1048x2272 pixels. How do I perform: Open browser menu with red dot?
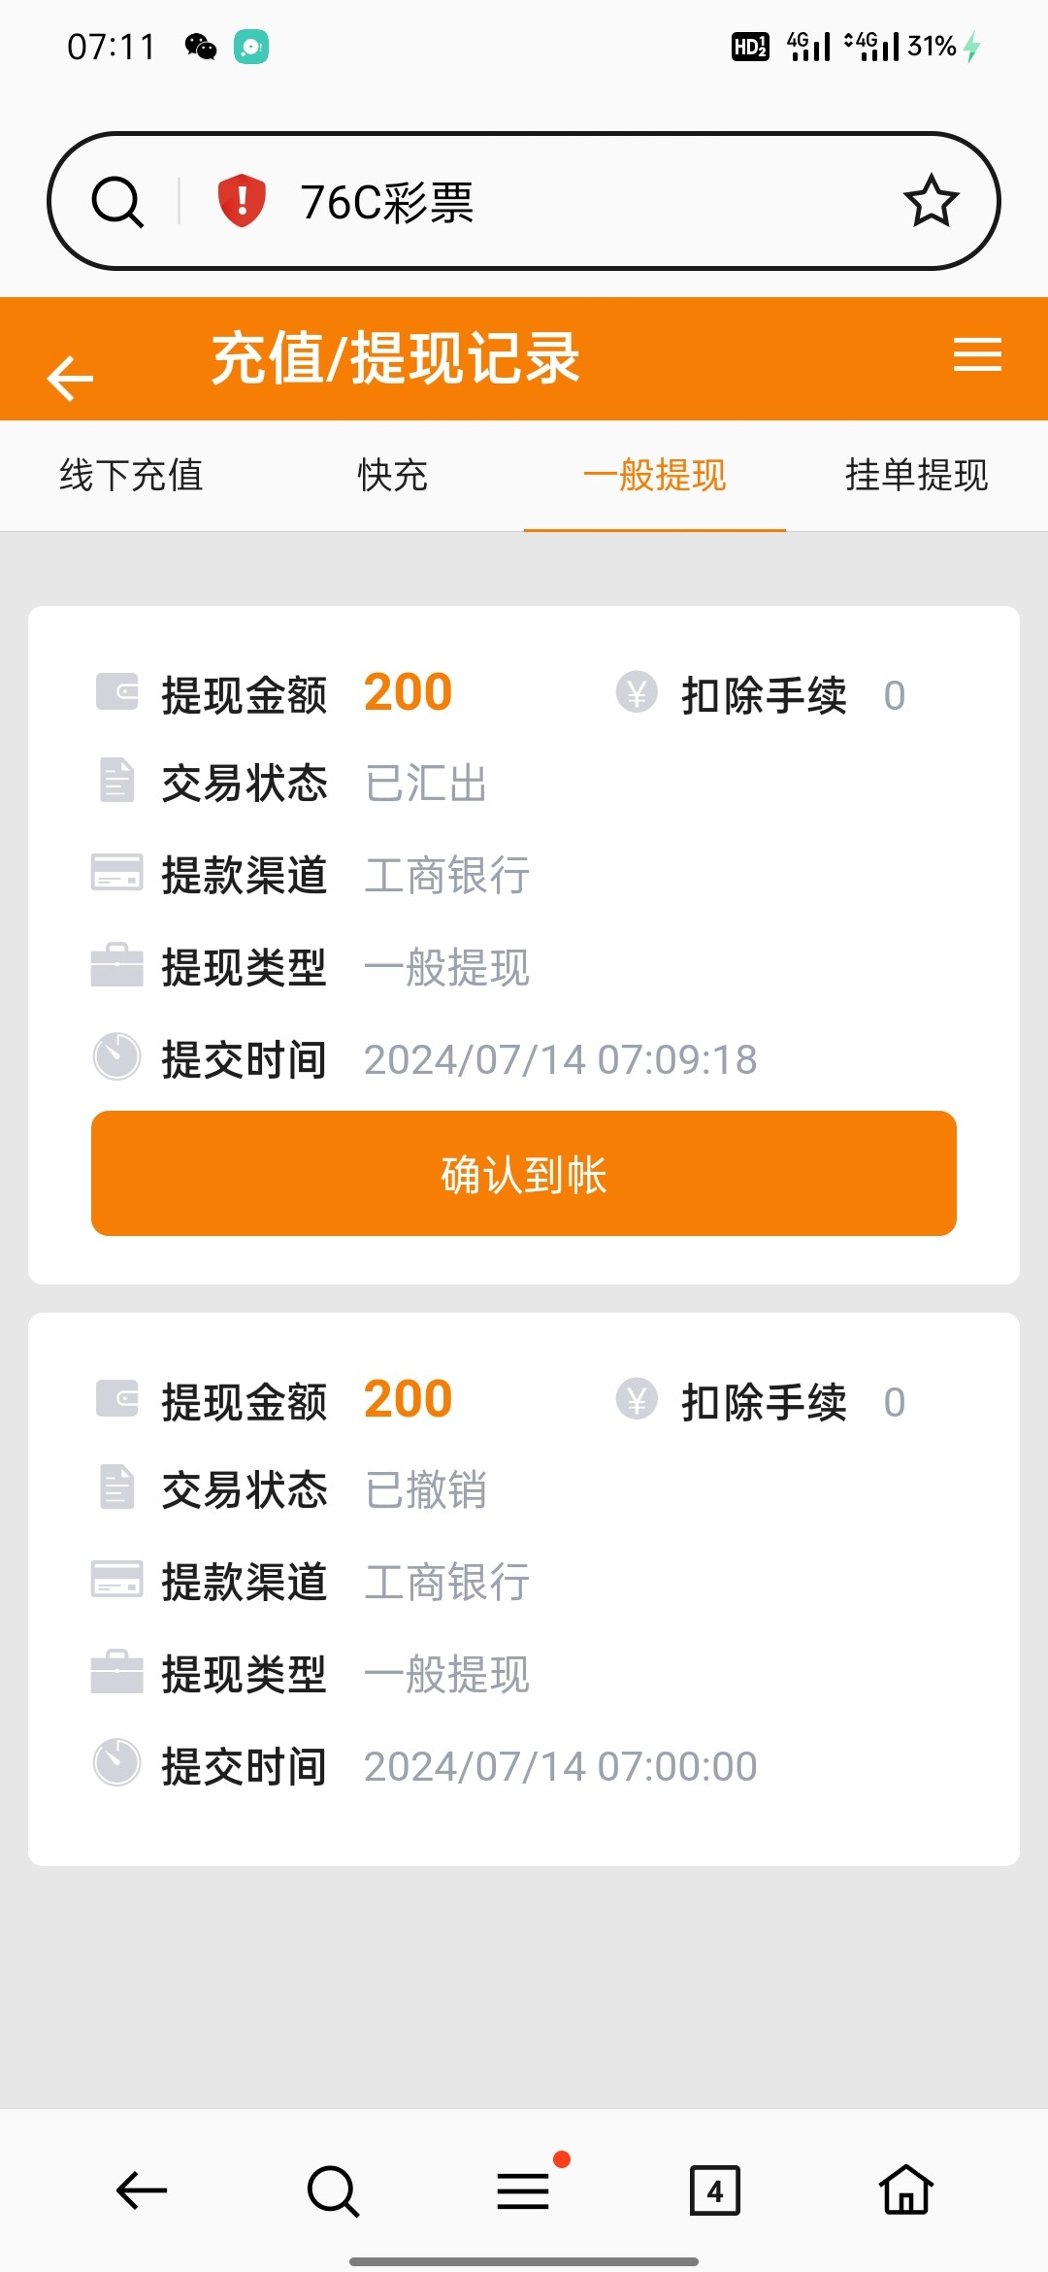pos(524,2190)
